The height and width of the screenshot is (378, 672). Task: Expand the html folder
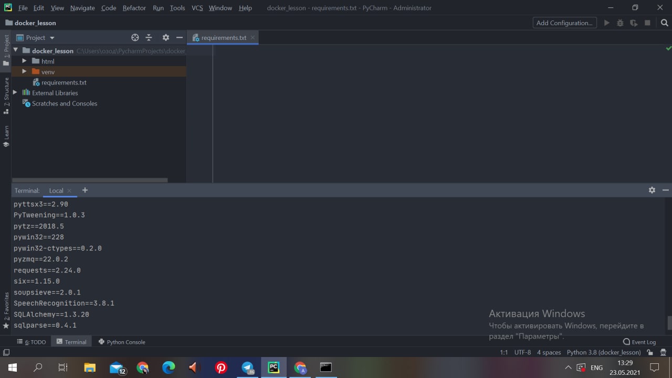point(24,61)
